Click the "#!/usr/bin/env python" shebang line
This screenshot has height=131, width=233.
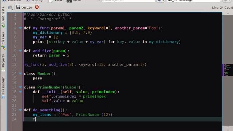[x=48, y=15]
